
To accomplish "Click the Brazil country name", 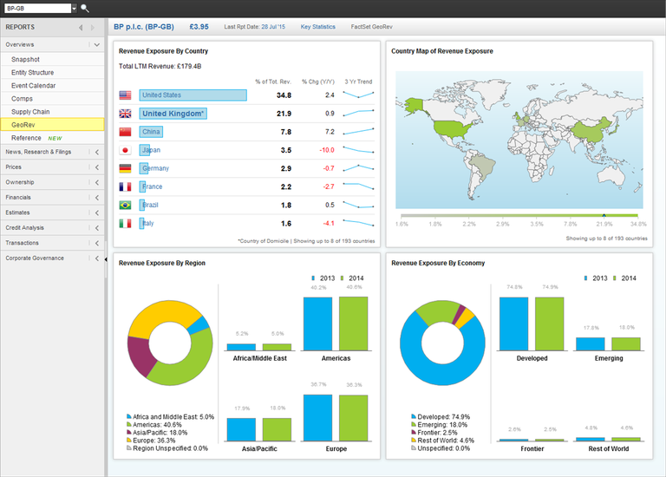I will [150, 206].
